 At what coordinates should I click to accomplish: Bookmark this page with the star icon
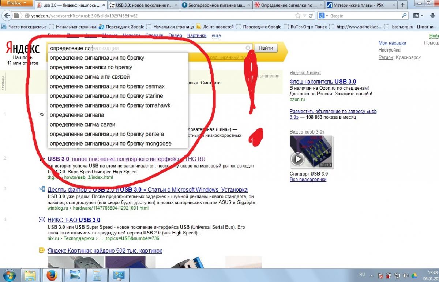coord(297,16)
